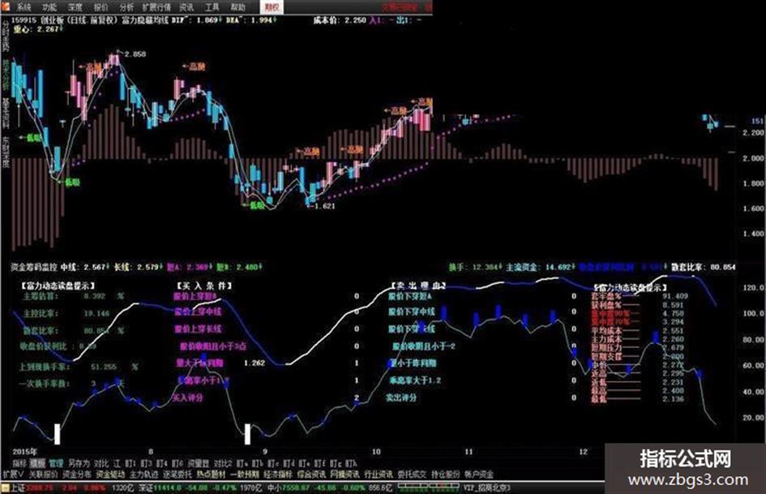Click the 中线: 2.567 indicator value
Screen dimensions: 766x494
pos(85,267)
